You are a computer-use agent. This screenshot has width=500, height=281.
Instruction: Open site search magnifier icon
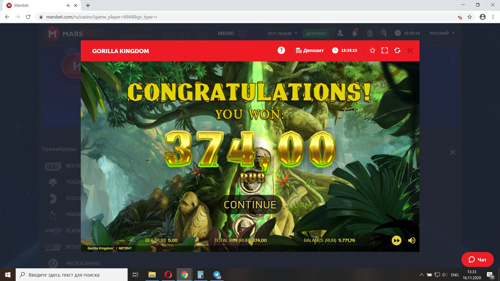point(384,33)
